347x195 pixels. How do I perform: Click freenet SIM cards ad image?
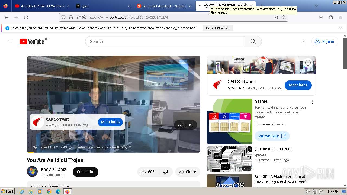click(x=230, y=121)
